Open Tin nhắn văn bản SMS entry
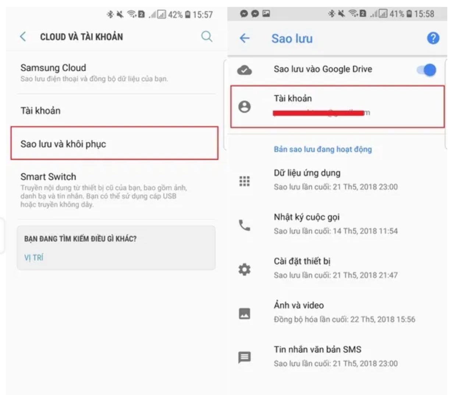This screenshot has height=395, width=469. pyautogui.click(x=337, y=356)
